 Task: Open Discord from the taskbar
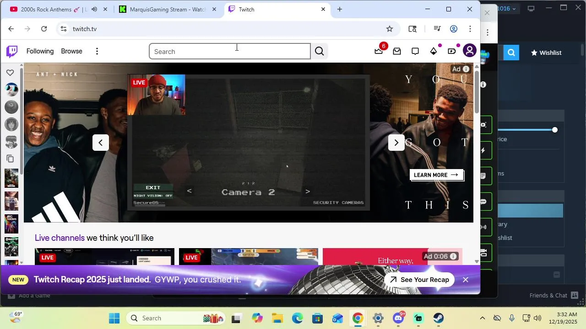(399, 318)
